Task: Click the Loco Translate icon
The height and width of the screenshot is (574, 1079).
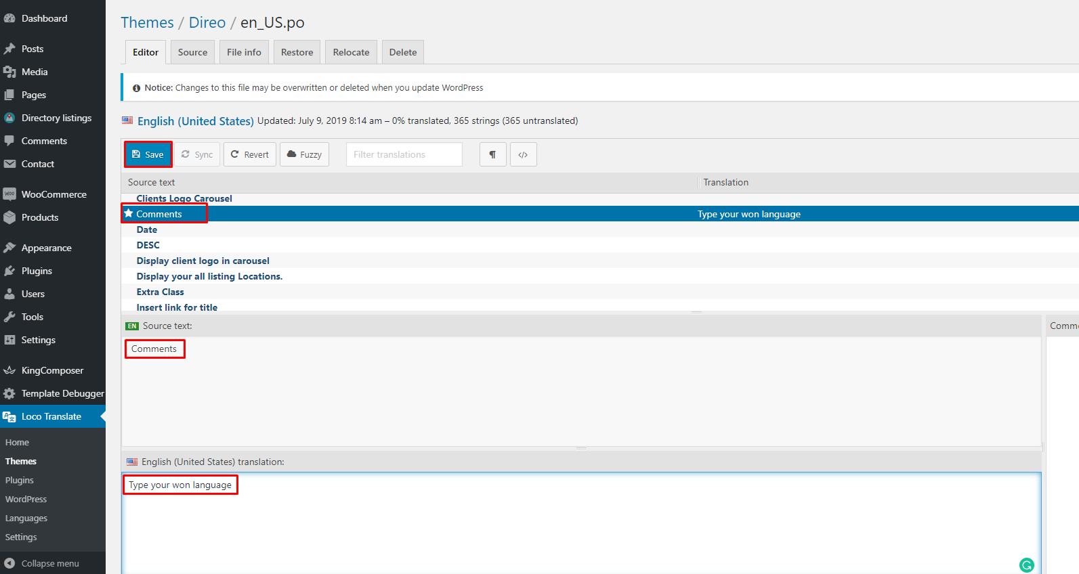Action: [9, 416]
